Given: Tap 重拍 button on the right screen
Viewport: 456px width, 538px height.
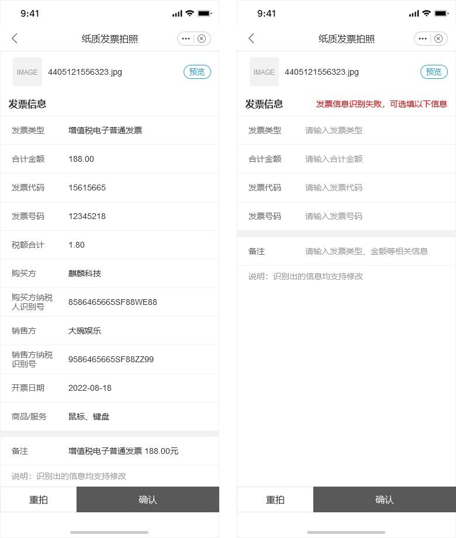Looking at the screenshot, I should coord(275,499).
